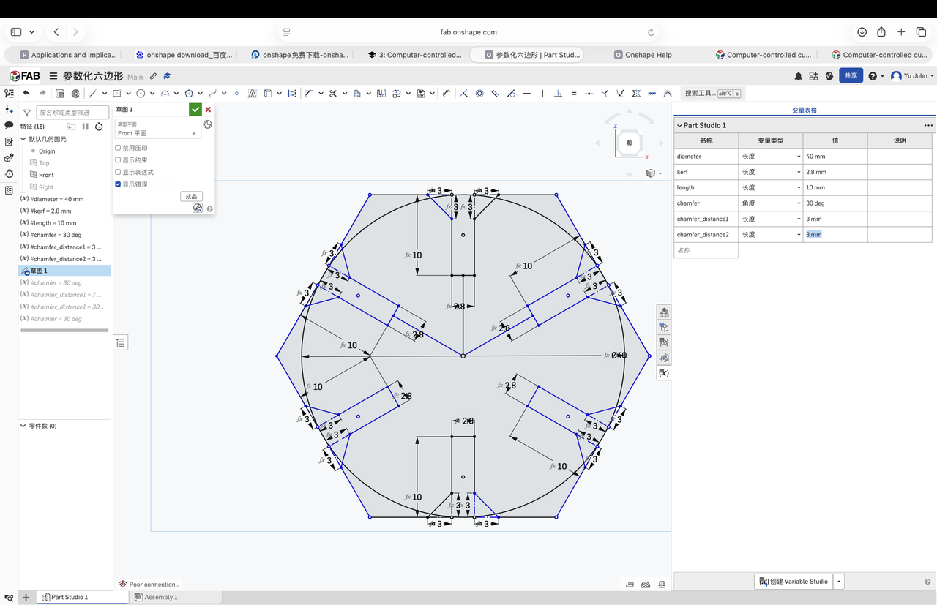
Task: Pause regeneration with the pause icon
Action: pyautogui.click(x=85, y=127)
